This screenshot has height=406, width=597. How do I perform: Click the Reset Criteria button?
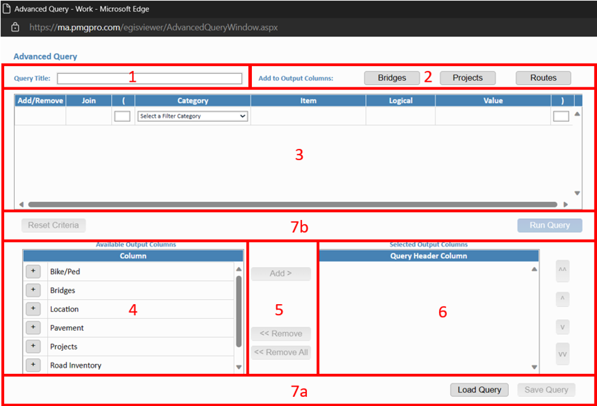53,225
